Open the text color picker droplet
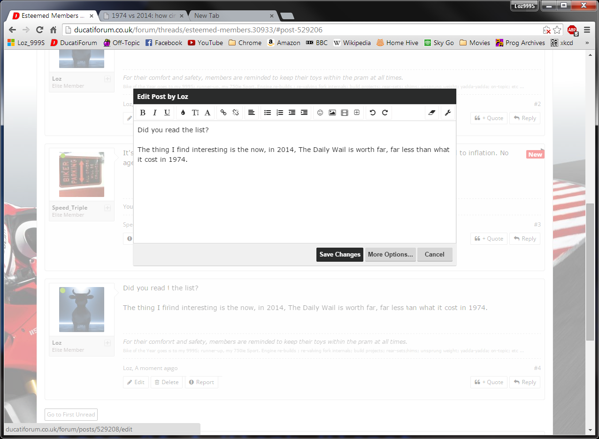The width and height of the screenshot is (599, 439). [183, 113]
